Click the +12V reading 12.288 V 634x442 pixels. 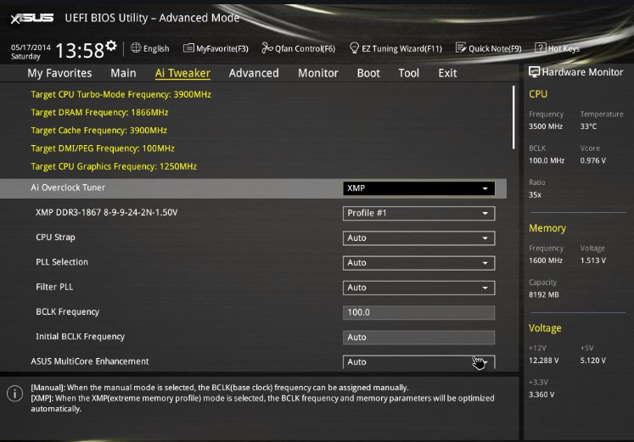tap(544, 361)
